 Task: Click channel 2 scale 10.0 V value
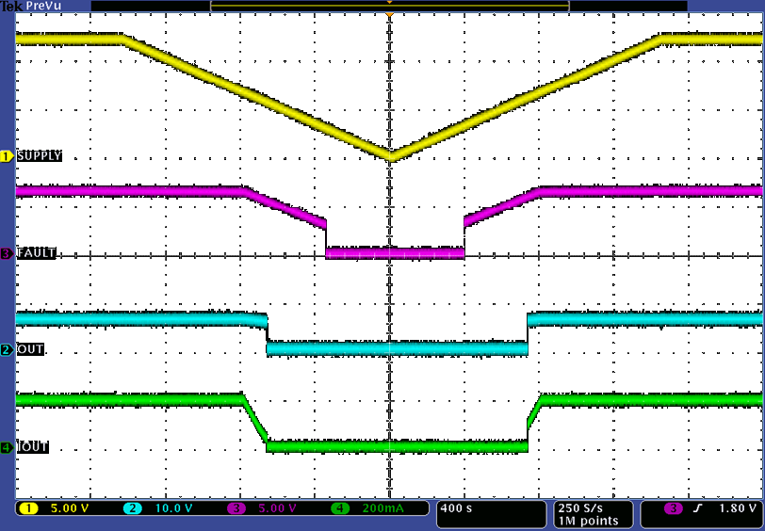point(173,508)
